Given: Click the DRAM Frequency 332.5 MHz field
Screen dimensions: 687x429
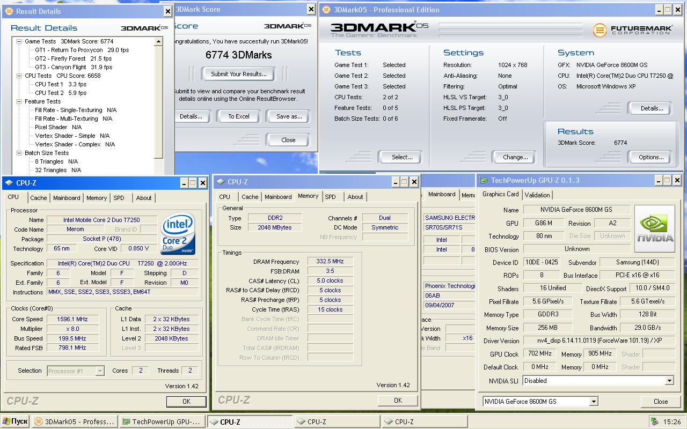Looking at the screenshot, I should tap(330, 262).
